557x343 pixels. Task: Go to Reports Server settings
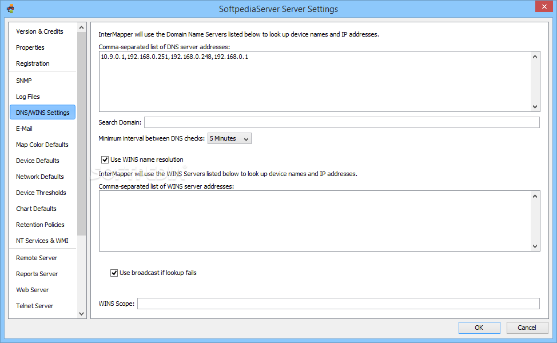click(x=37, y=274)
